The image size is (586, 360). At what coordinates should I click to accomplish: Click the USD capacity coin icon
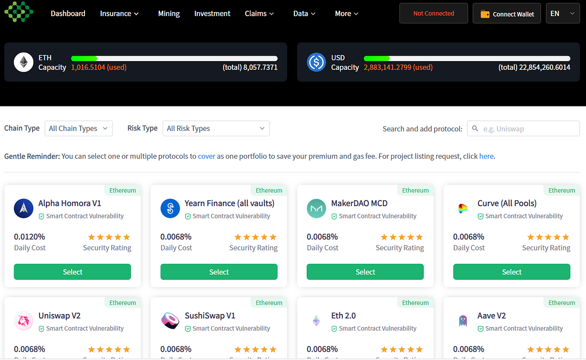(x=316, y=62)
